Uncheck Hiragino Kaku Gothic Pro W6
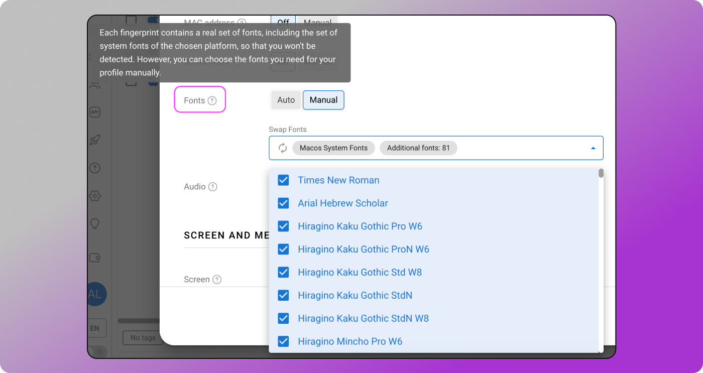Screen dimensions: 703x373 (x=283, y=226)
